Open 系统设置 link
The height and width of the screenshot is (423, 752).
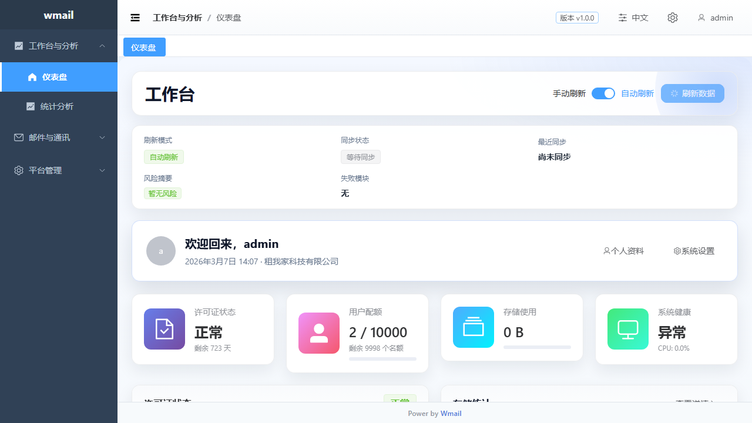[x=694, y=251]
